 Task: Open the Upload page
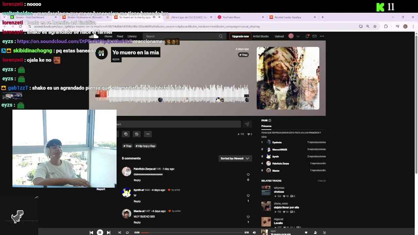pyautogui.click(x=279, y=36)
